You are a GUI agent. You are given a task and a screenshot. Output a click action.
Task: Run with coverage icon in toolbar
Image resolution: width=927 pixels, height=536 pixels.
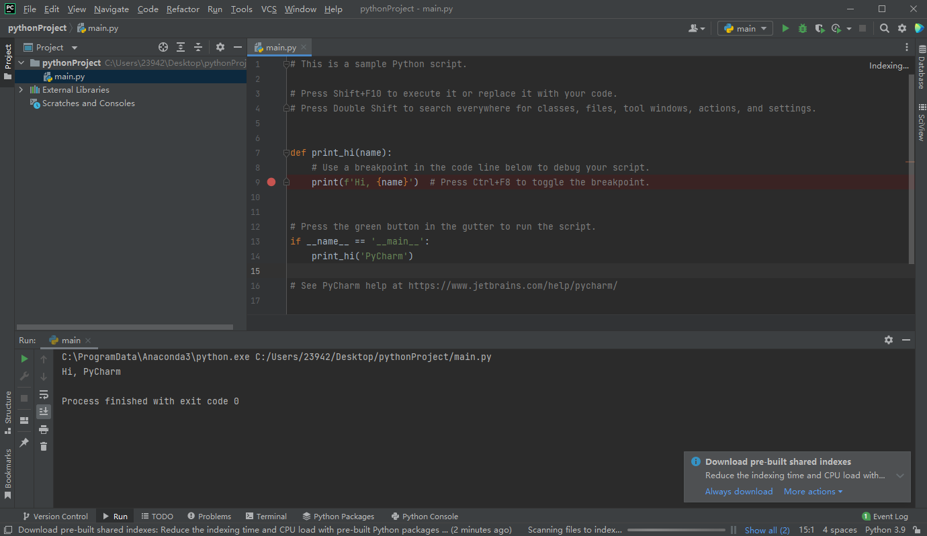click(820, 28)
